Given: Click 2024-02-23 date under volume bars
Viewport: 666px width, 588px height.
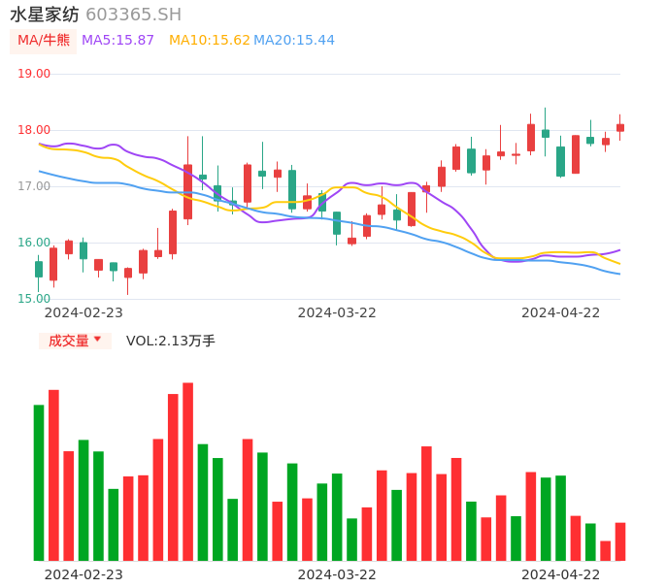Looking at the screenshot, I should coord(83,574).
